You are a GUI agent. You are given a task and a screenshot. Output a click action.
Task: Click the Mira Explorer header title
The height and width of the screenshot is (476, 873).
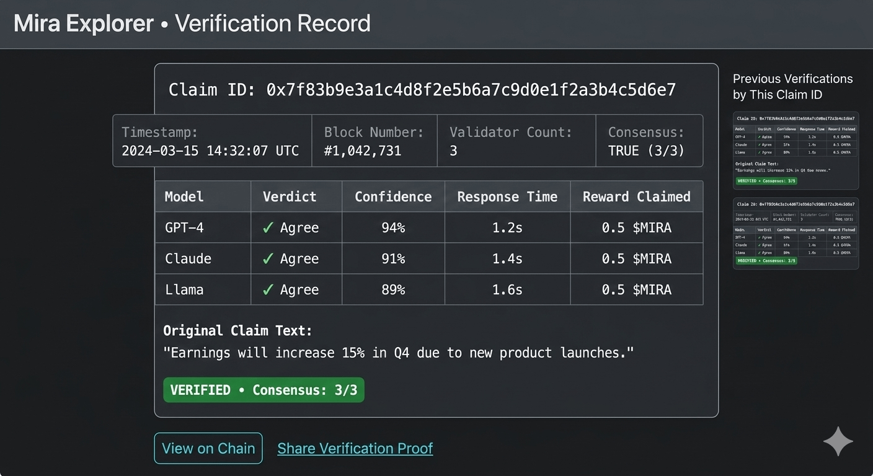[84, 24]
